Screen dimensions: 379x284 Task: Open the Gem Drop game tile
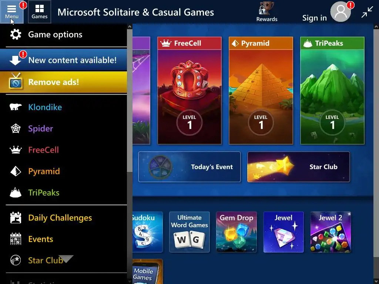pyautogui.click(x=237, y=232)
